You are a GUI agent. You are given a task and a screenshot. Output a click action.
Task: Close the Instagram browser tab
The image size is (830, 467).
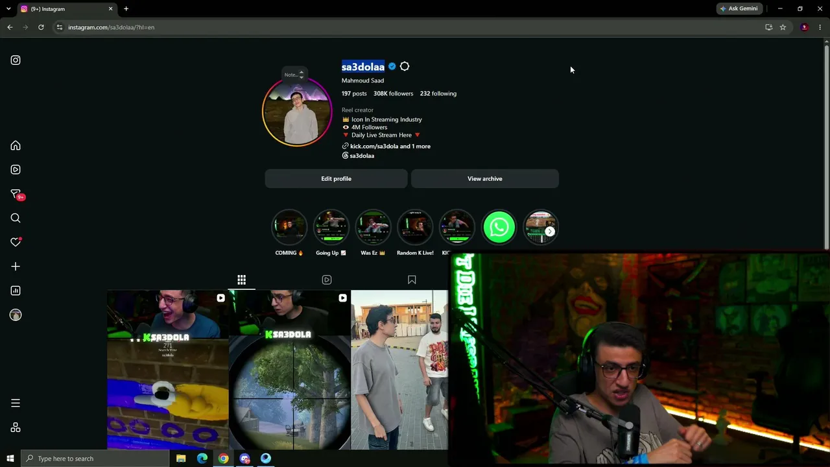(x=110, y=9)
